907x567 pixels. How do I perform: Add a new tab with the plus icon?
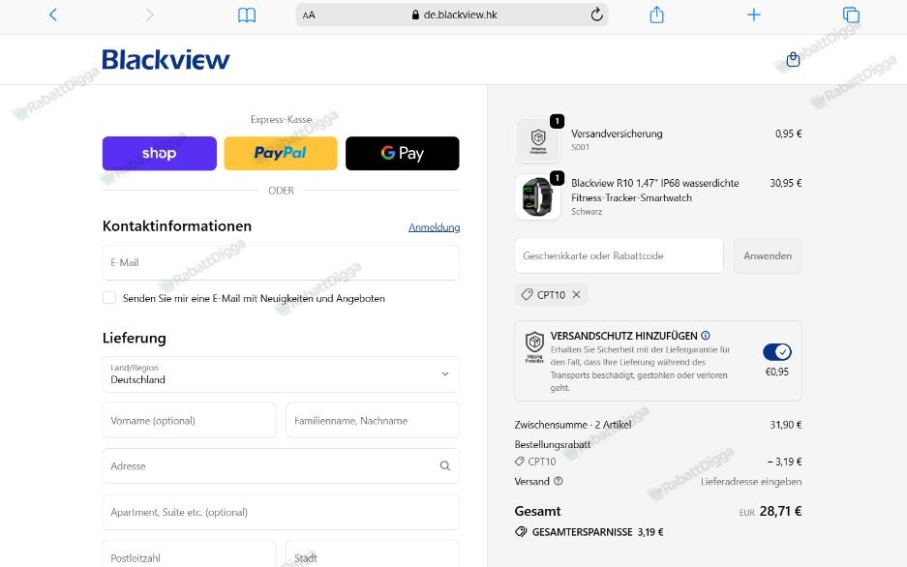click(754, 15)
